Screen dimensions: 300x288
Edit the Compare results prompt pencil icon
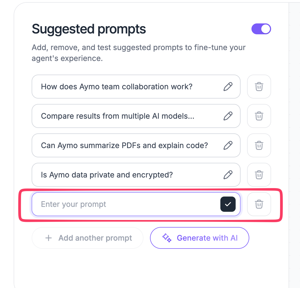click(x=228, y=116)
